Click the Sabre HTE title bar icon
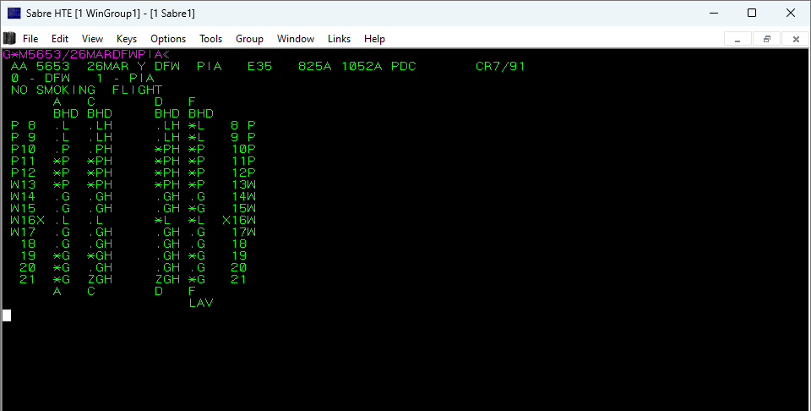Image resolution: width=811 pixels, height=411 pixels. pos(14,13)
